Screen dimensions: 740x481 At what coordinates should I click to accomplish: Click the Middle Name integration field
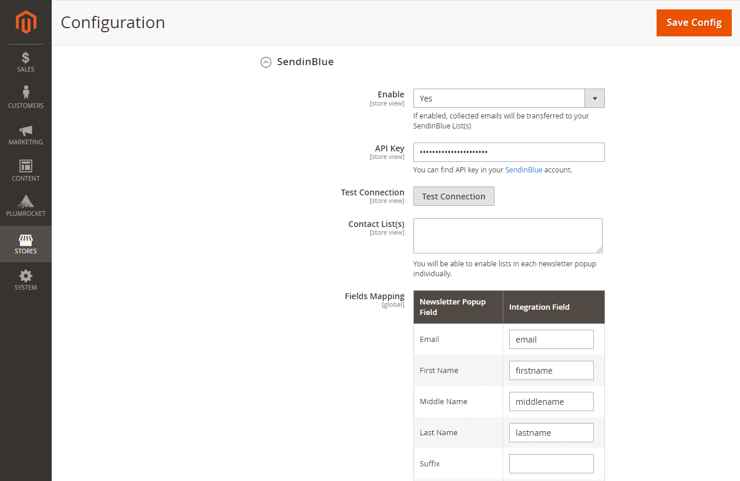coord(551,402)
